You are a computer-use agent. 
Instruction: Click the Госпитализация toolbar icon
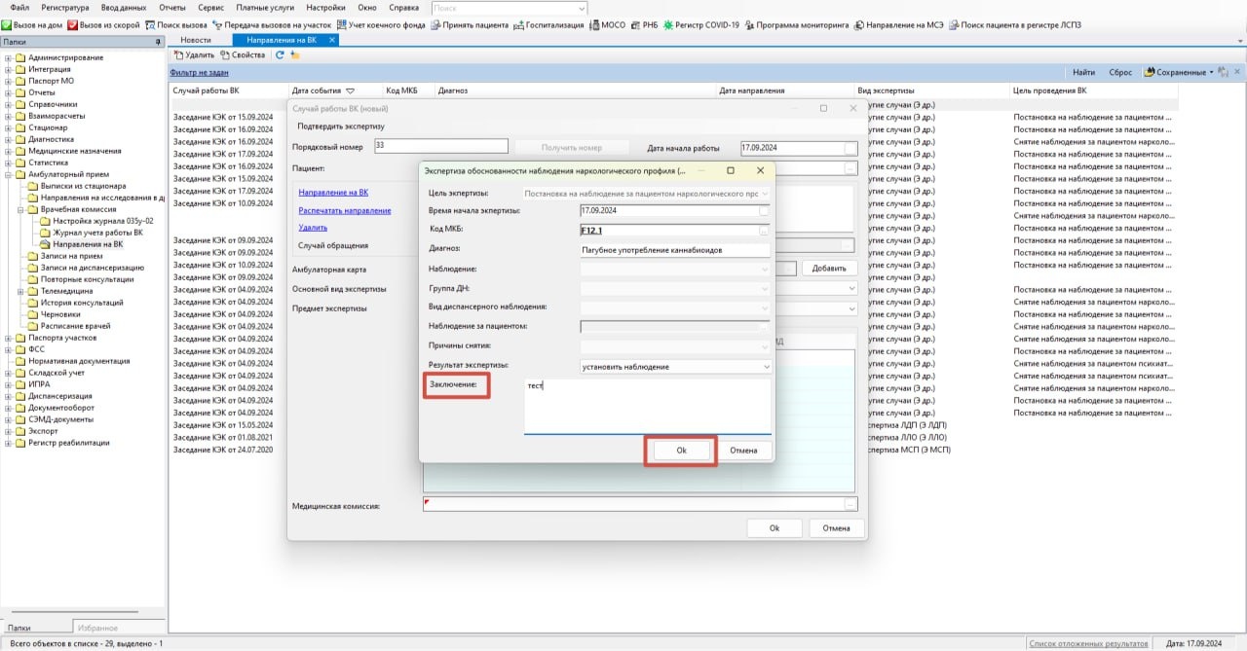click(517, 24)
